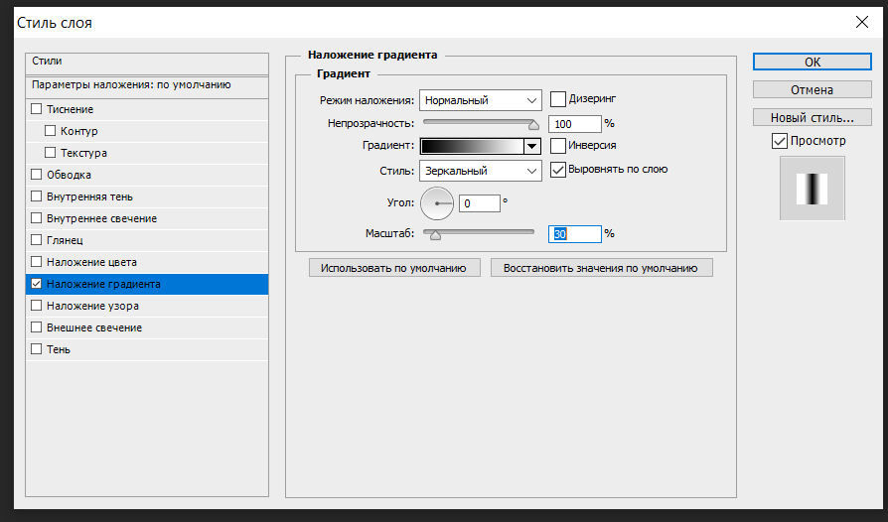This screenshot has height=522, width=888.
Task: Click the style preview thumbnail
Action: (813, 189)
